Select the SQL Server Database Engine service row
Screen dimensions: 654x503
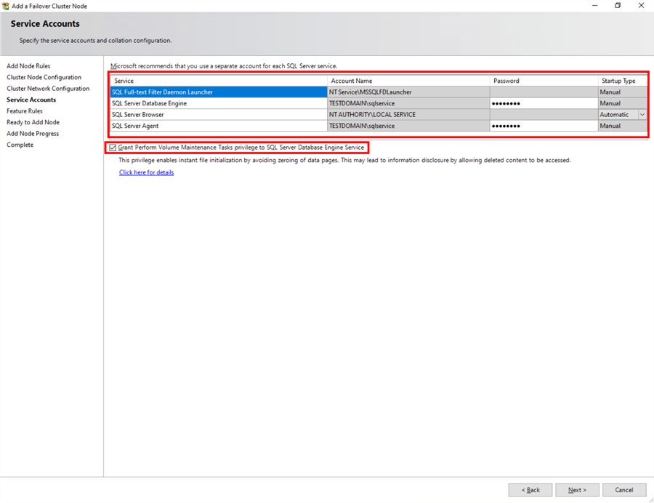point(219,103)
